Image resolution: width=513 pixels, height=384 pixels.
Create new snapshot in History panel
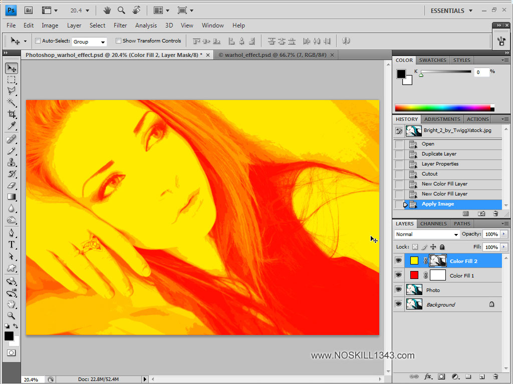(481, 213)
